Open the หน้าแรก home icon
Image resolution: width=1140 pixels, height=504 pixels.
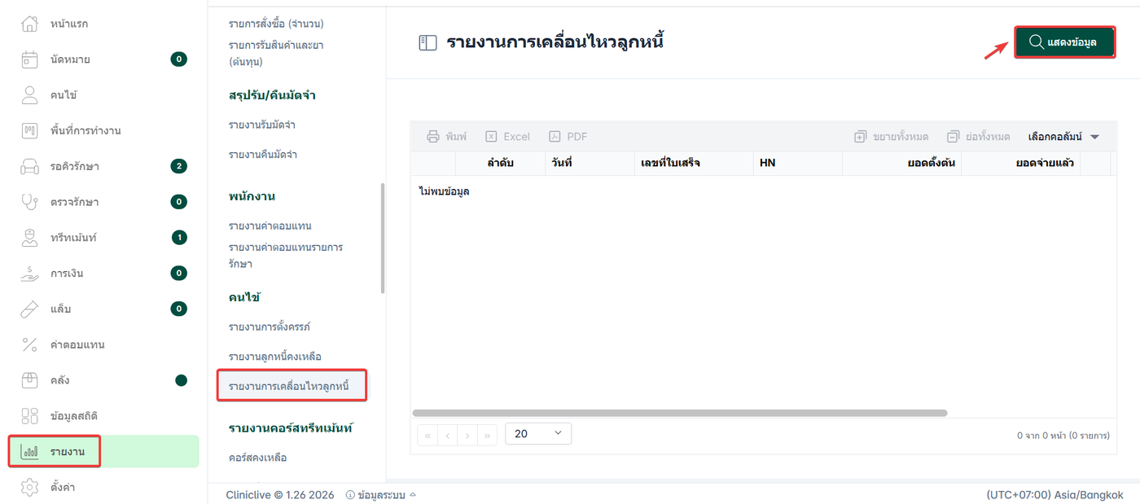click(29, 24)
